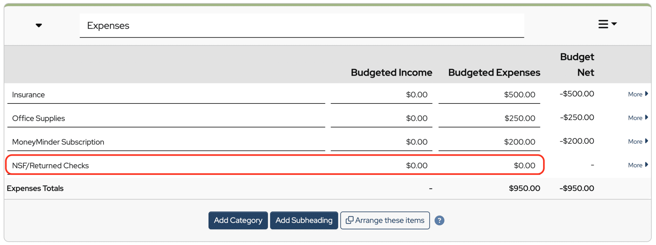This screenshot has height=245, width=656.
Task: Edit Insurance budgeted expenses $500.00 field
Action: coord(489,95)
